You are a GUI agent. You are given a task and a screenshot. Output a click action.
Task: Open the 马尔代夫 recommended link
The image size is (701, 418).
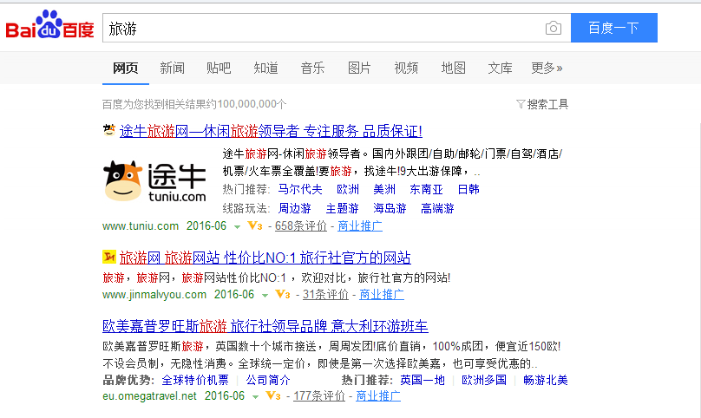(300, 189)
